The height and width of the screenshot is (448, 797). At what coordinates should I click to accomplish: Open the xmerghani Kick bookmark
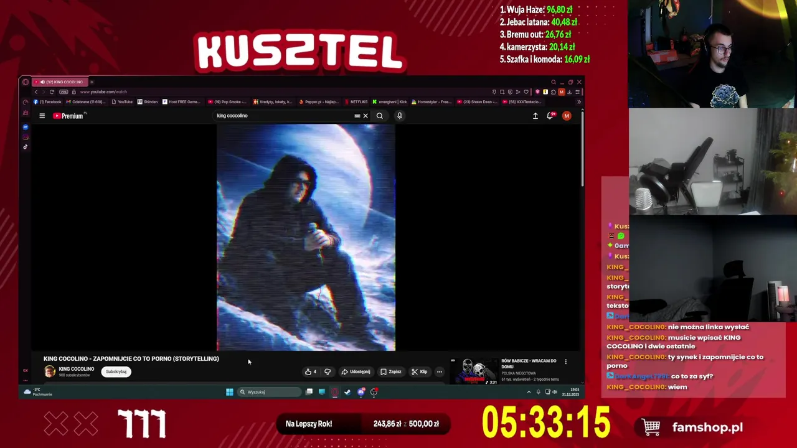coord(390,102)
